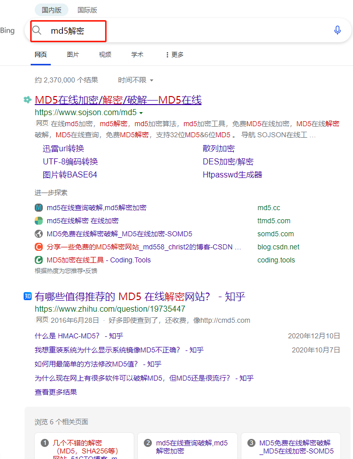Click the ttmd5.com favicon icon
353x459 pixels.
(39, 221)
